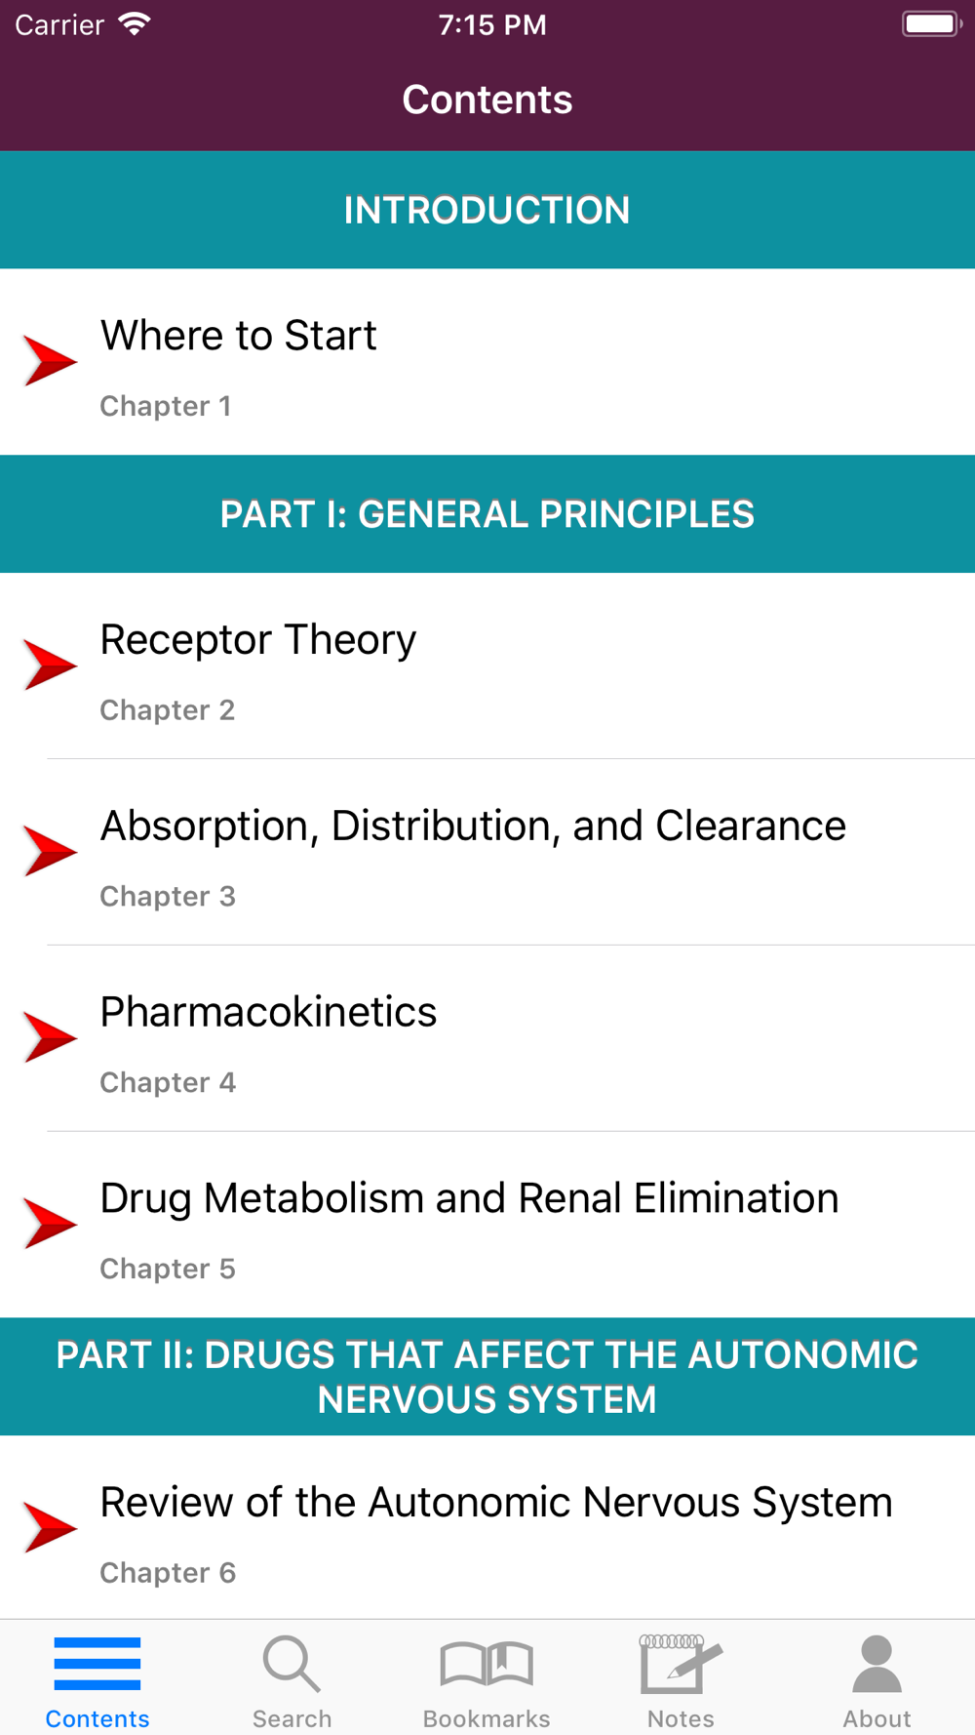Open the Bookmarks book icon
Screen dimensions: 975x1735
coord(487,1664)
